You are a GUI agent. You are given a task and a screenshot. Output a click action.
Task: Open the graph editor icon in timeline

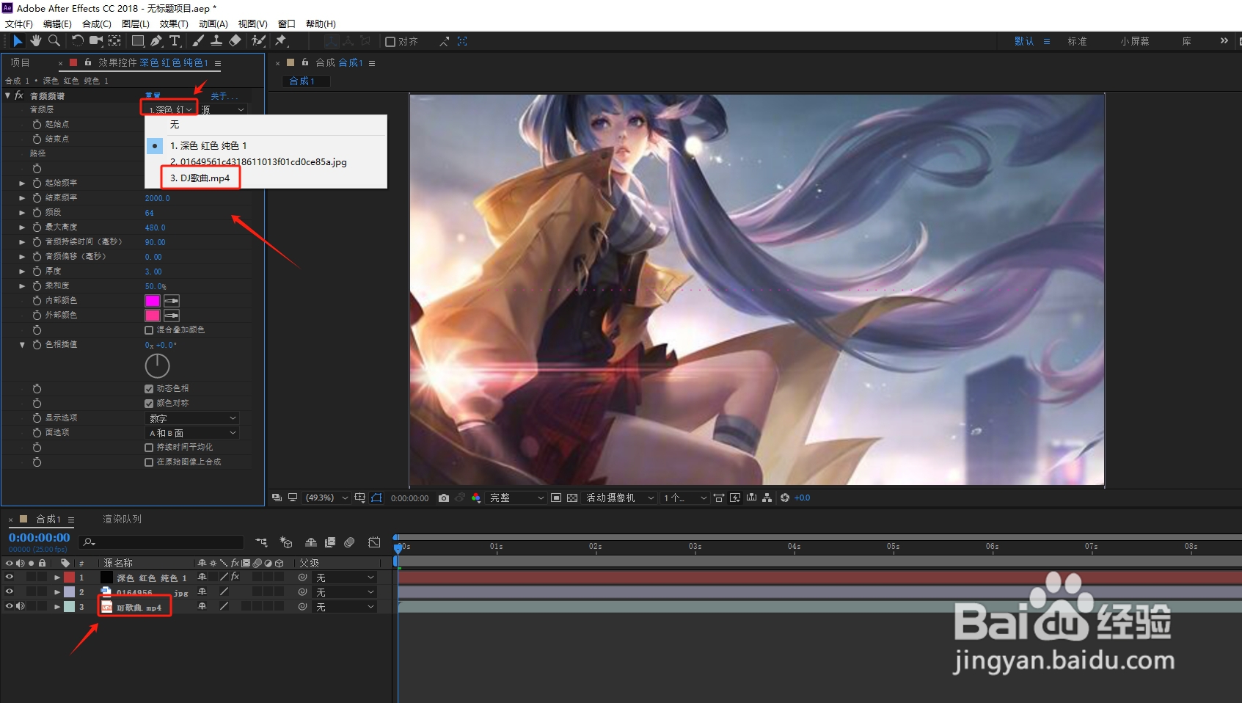coord(374,542)
